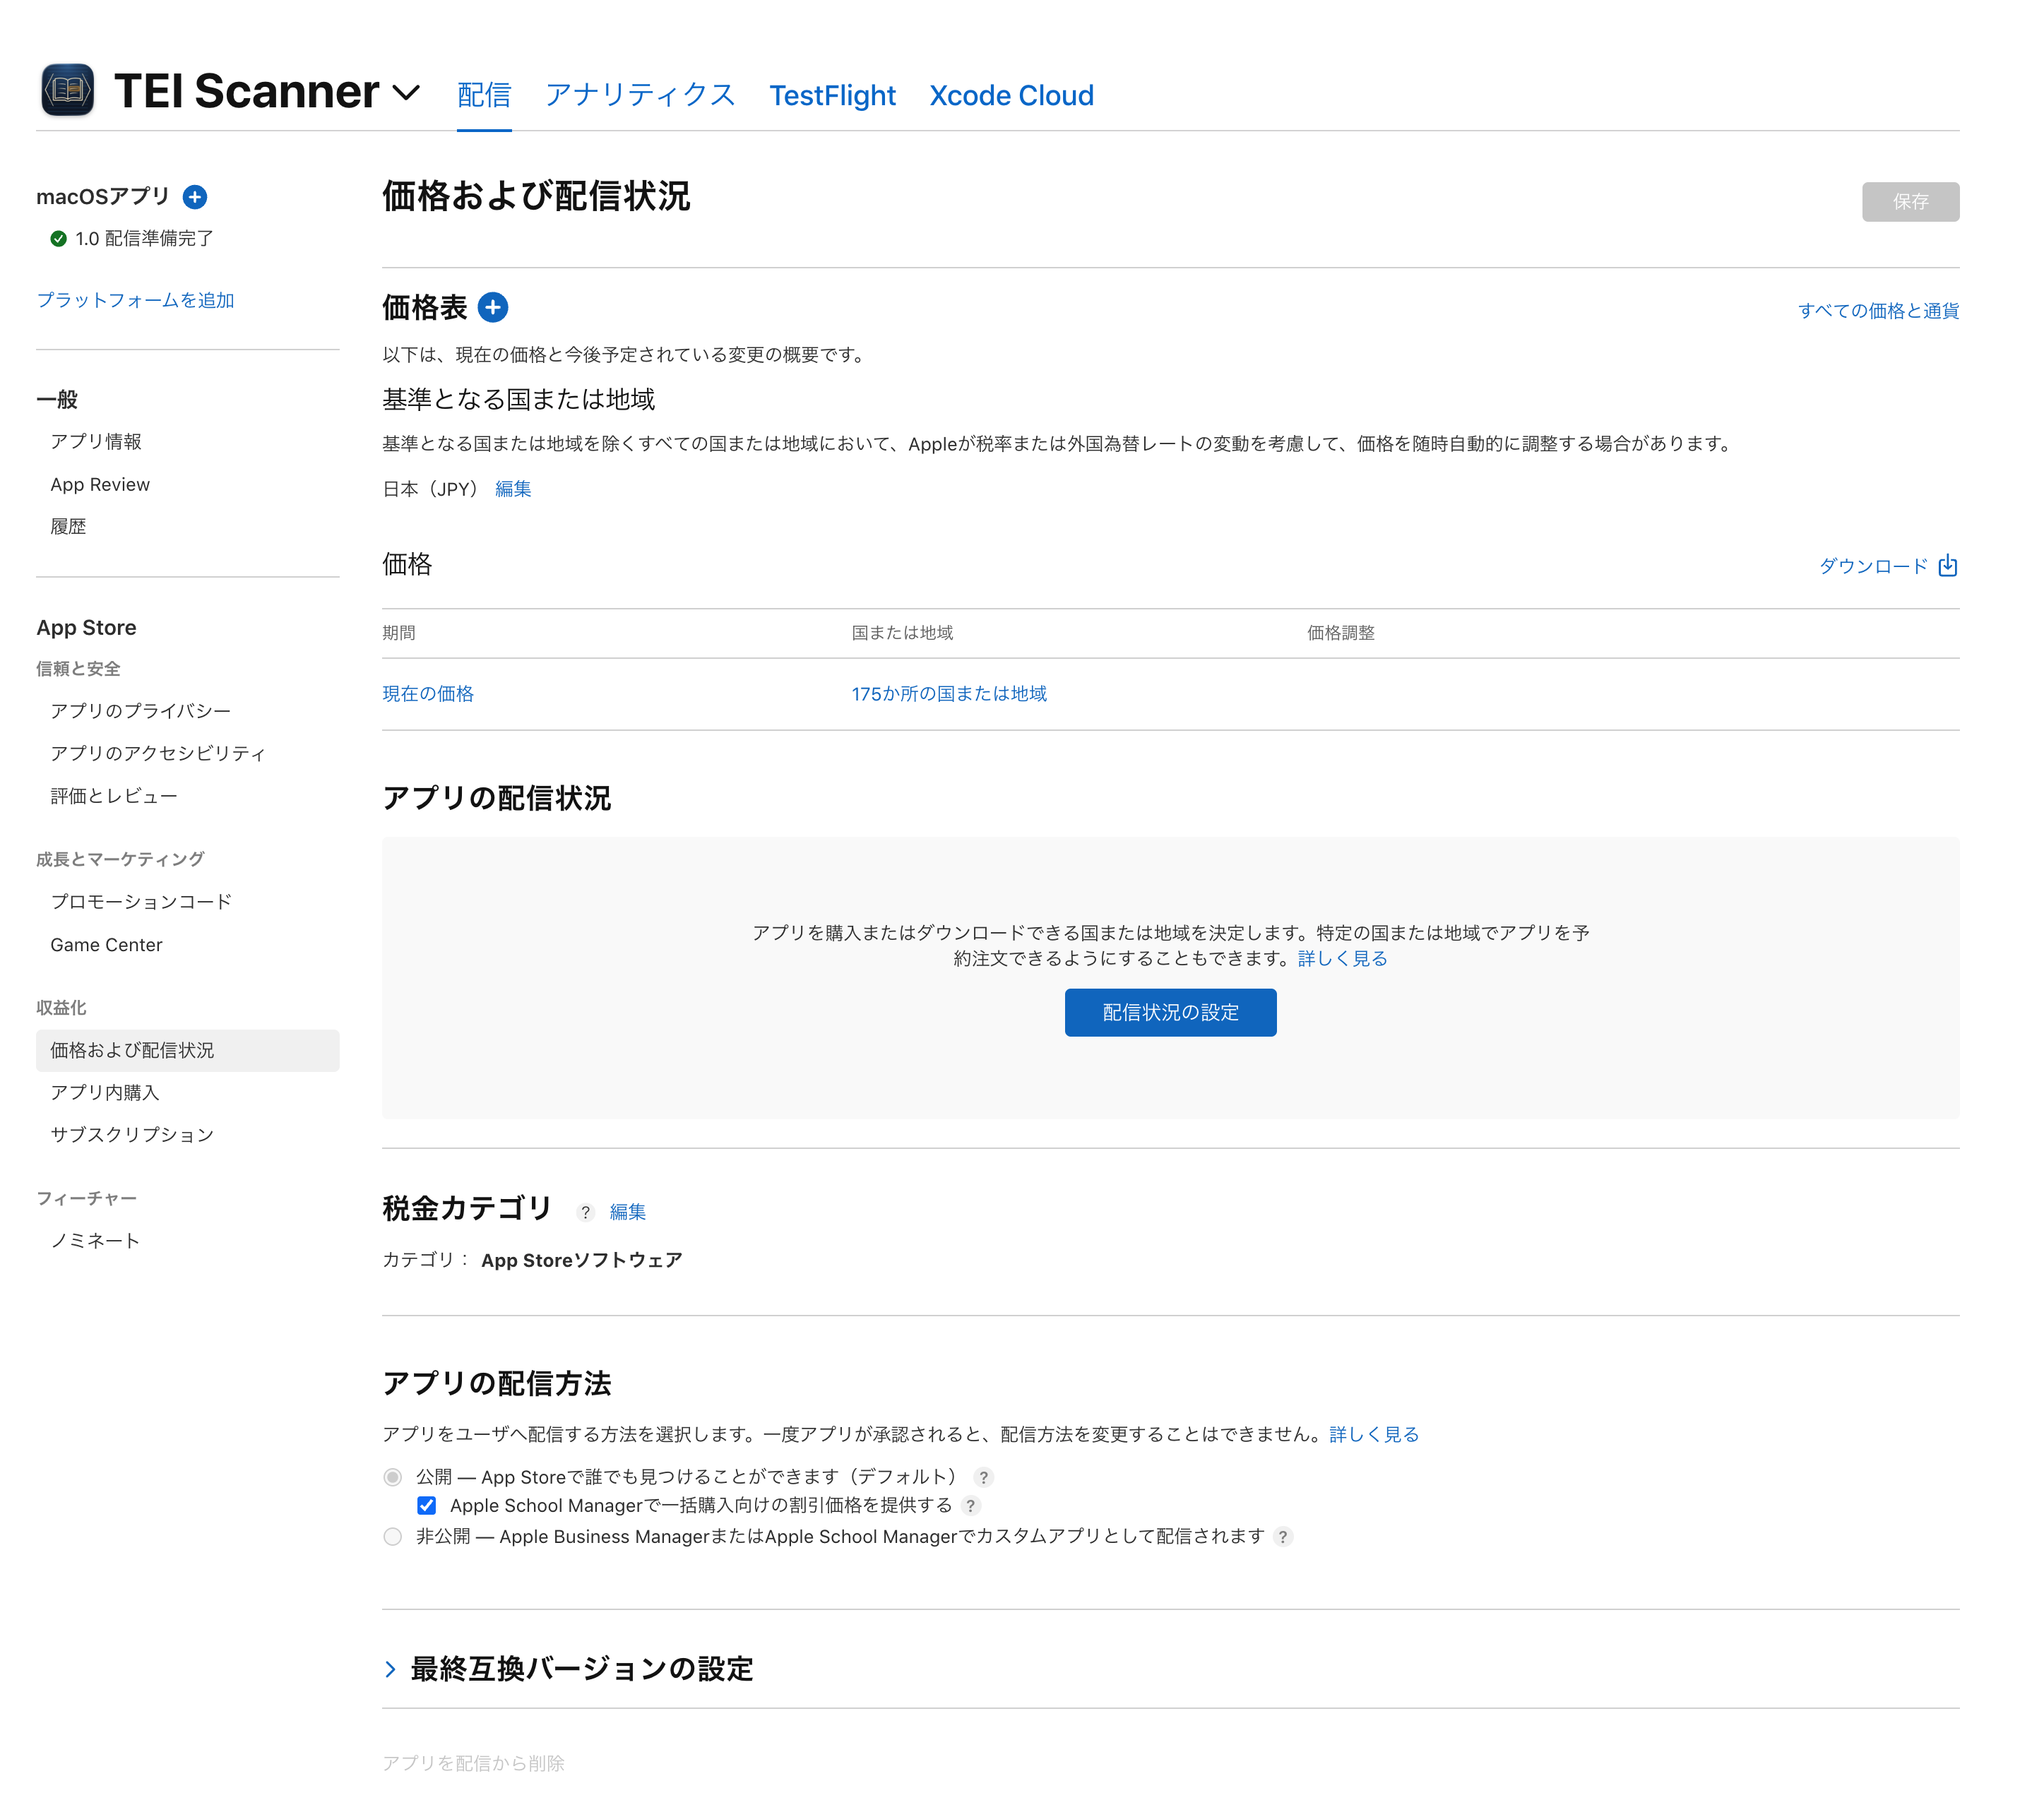Click 詳しく見る in the availability panel
This screenshot has height=1812, width=2044.
click(x=1342, y=959)
